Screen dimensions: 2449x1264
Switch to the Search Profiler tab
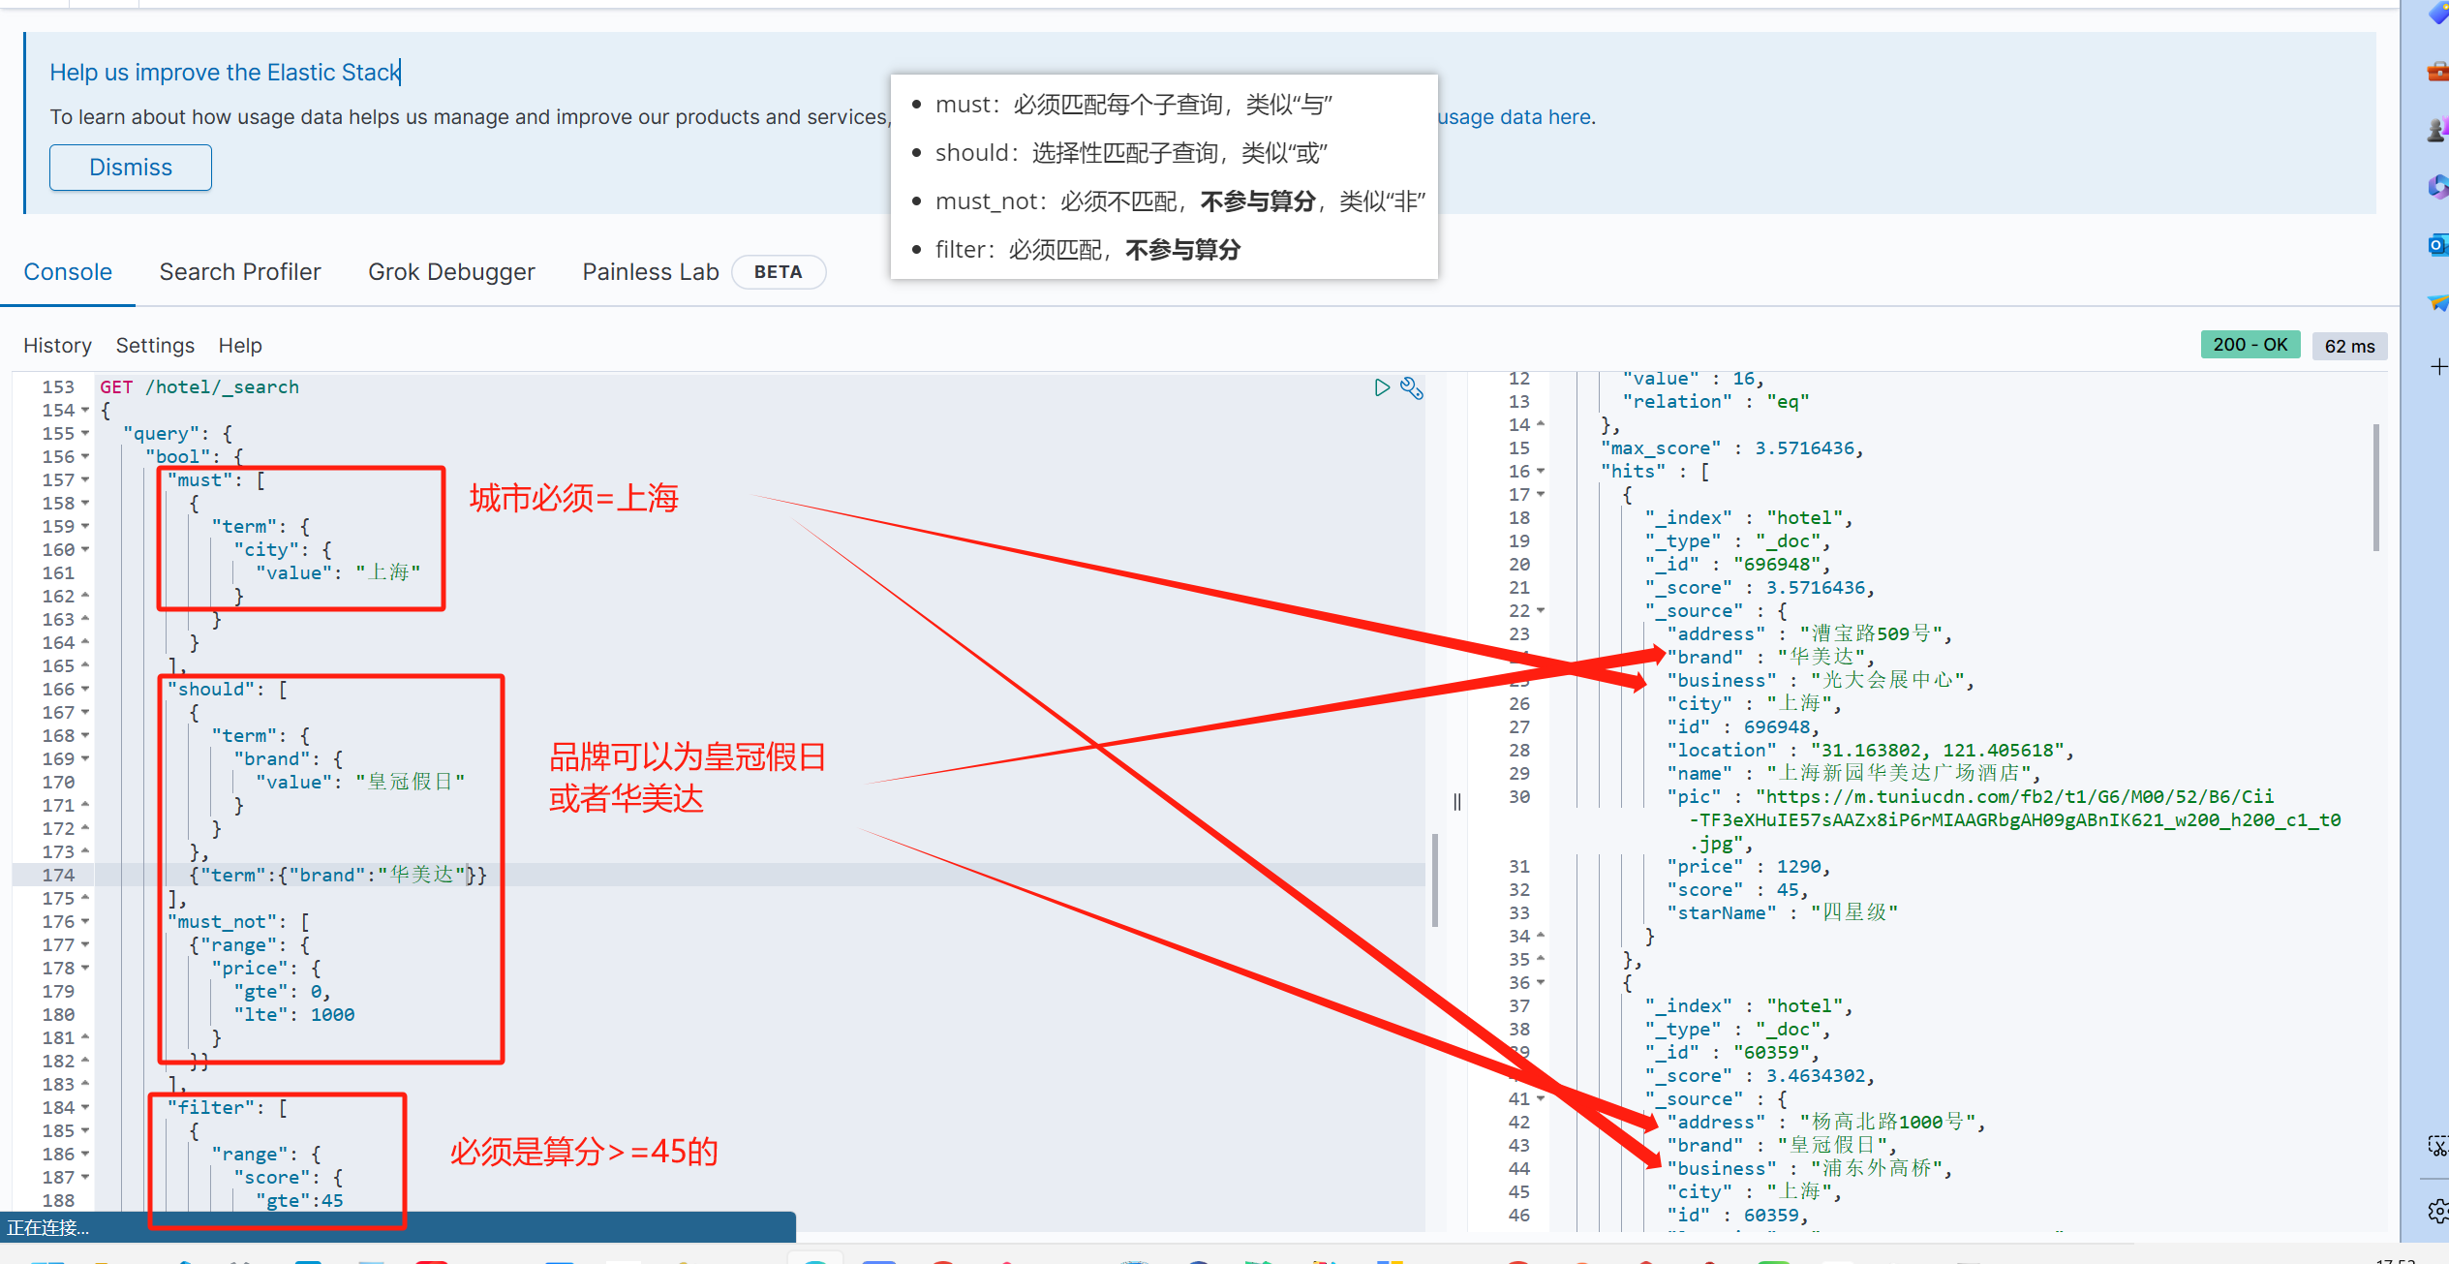pyautogui.click(x=240, y=272)
